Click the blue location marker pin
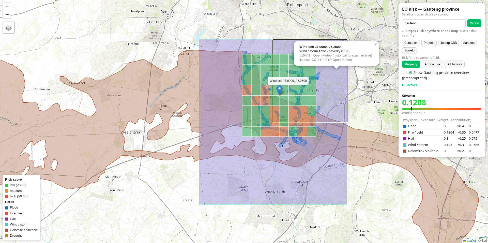The height and width of the screenshot is (243, 488). [279, 90]
